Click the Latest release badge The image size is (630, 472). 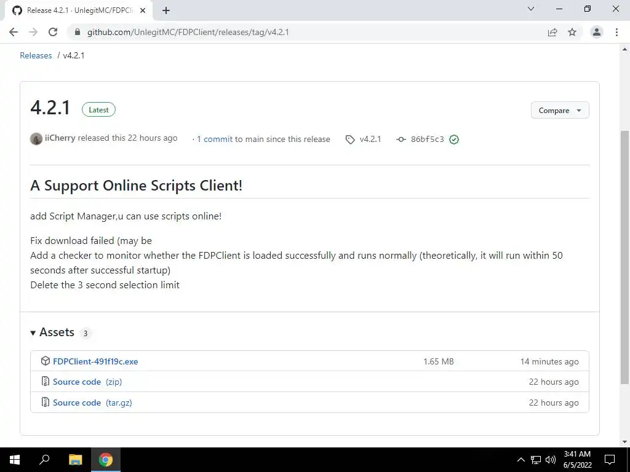tap(98, 109)
